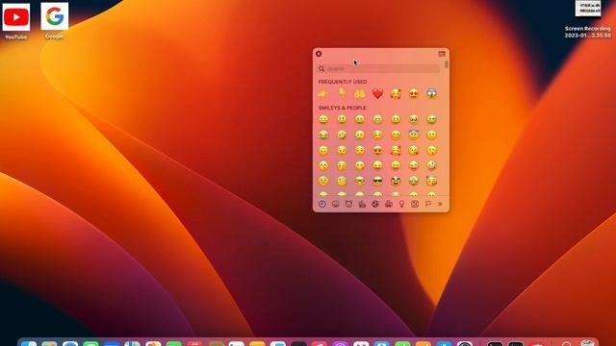
Task: Insert the face blowing a kiss emoji
Action: 414,150
